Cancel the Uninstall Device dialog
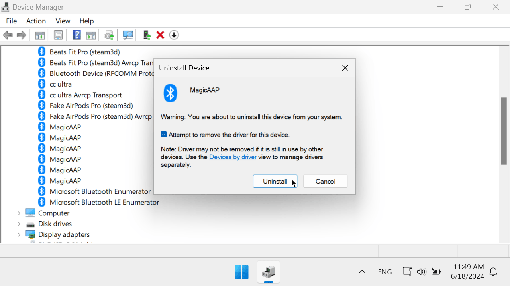Viewport: 510px width, 286px height. pyautogui.click(x=325, y=181)
